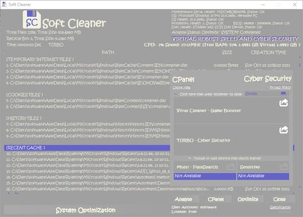Select the HISTORY FILES heading
The width and height of the screenshot is (303, 217).
coord(24,118)
